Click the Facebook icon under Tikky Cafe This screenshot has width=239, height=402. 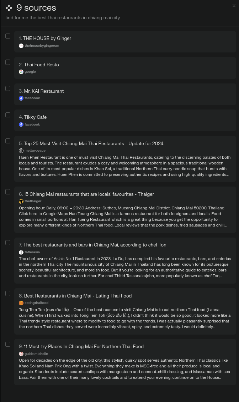coord(21,124)
